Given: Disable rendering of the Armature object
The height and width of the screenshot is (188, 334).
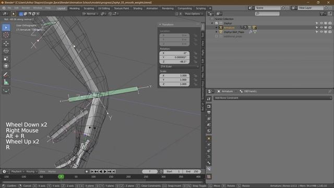Looking at the screenshot, I should coord(330,28).
